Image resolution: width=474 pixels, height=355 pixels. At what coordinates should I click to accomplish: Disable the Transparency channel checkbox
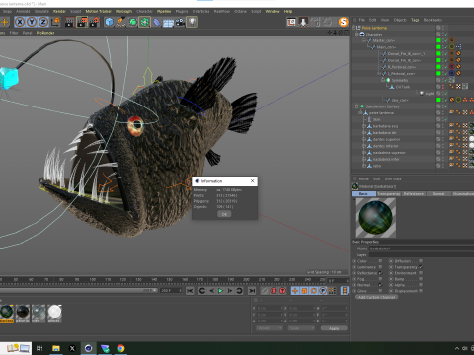point(421,267)
